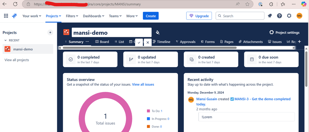Image resolution: width=309 pixels, height=132 pixels.
Task: Open View all projects link
Action: pyautogui.click(x=17, y=60)
